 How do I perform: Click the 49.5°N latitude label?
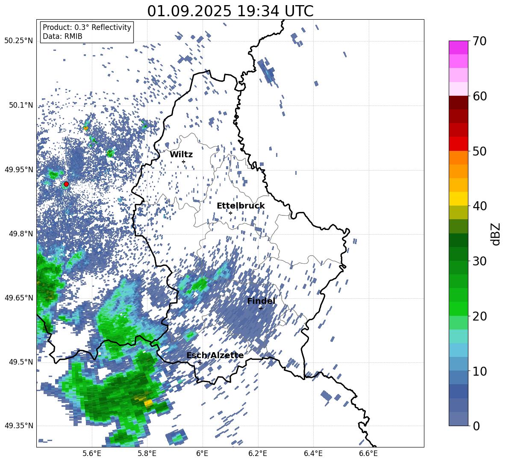[21, 362]
